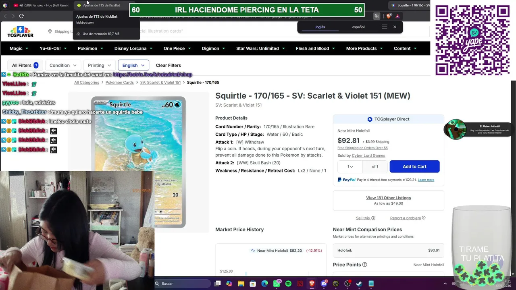Click the Squirtle card image
The image size is (516, 290).
pyautogui.click(x=138, y=162)
